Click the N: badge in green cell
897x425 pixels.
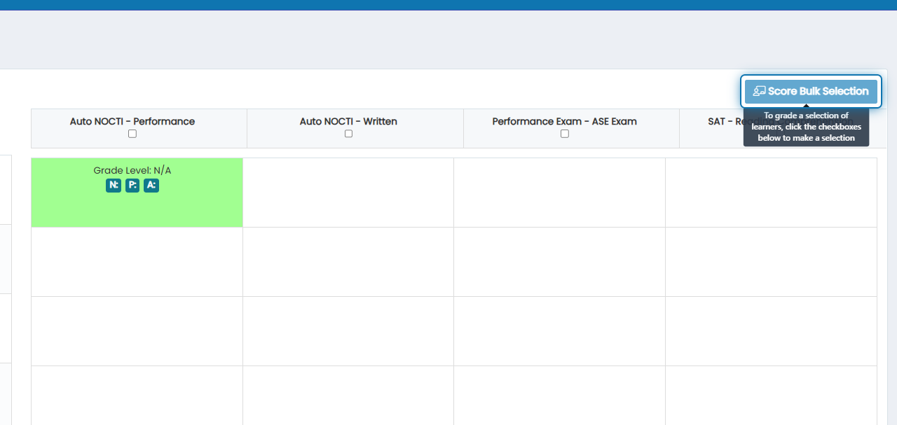[x=114, y=186]
